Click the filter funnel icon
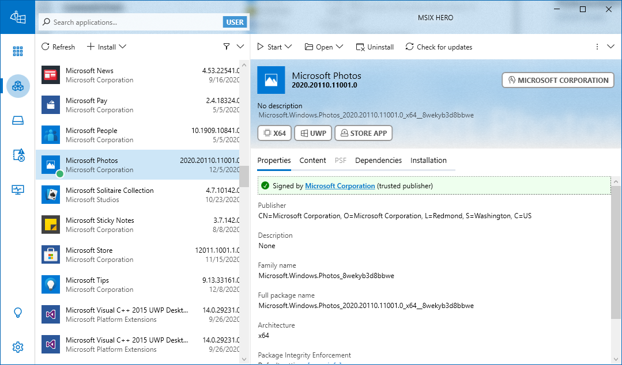Image resolution: width=622 pixels, height=365 pixels. pos(227,47)
